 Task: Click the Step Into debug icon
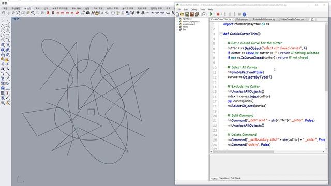pos(225,14)
